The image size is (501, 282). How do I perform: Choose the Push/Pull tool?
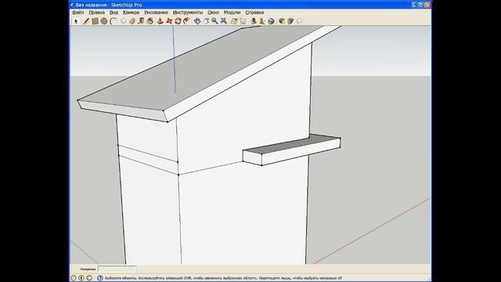[x=160, y=21]
